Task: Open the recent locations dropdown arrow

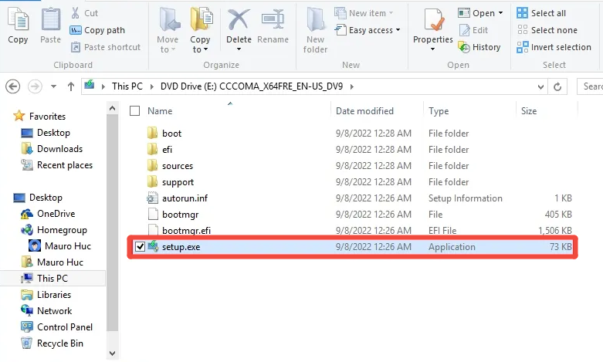Action: point(54,86)
